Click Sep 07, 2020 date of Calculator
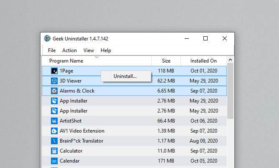279x168 pixels. pyautogui.click(x=204, y=151)
